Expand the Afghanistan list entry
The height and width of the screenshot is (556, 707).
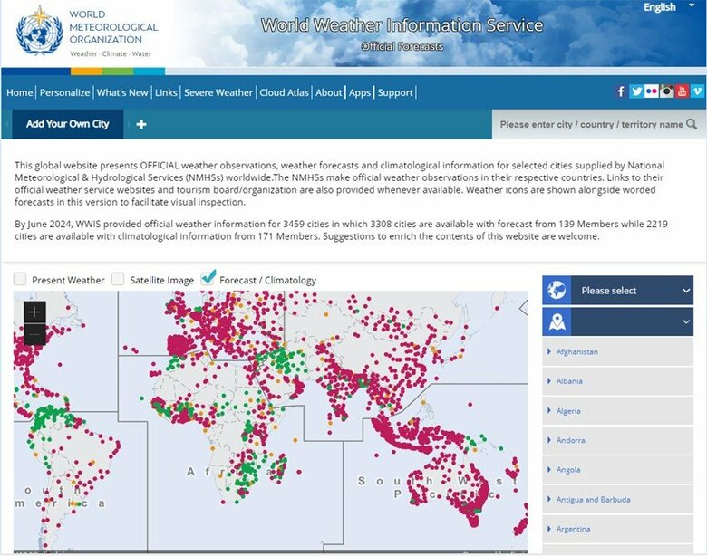tap(576, 351)
